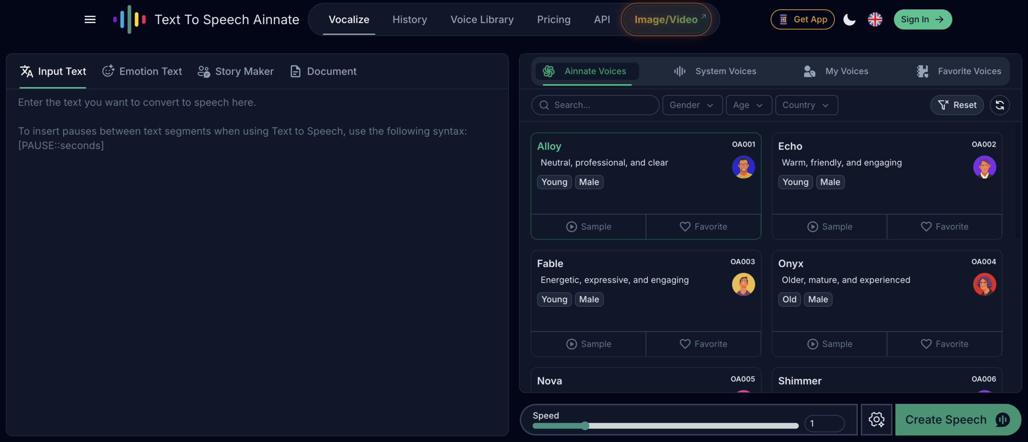Viewport: 1028px width, 442px height.
Task: Open Story Maker tab
Action: [x=236, y=71]
